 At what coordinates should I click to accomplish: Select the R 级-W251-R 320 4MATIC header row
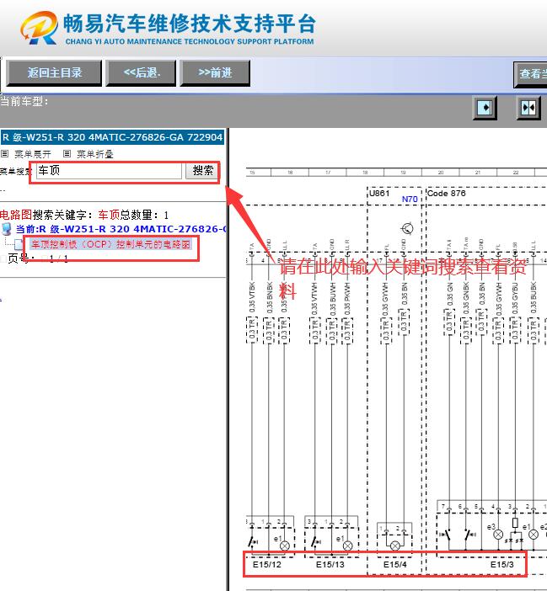click(112, 137)
